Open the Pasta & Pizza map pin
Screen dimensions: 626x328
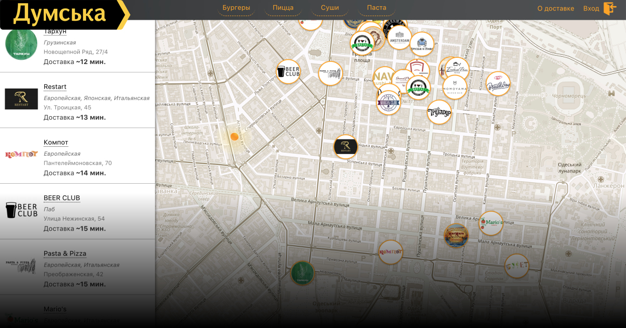pyautogui.click(x=330, y=73)
